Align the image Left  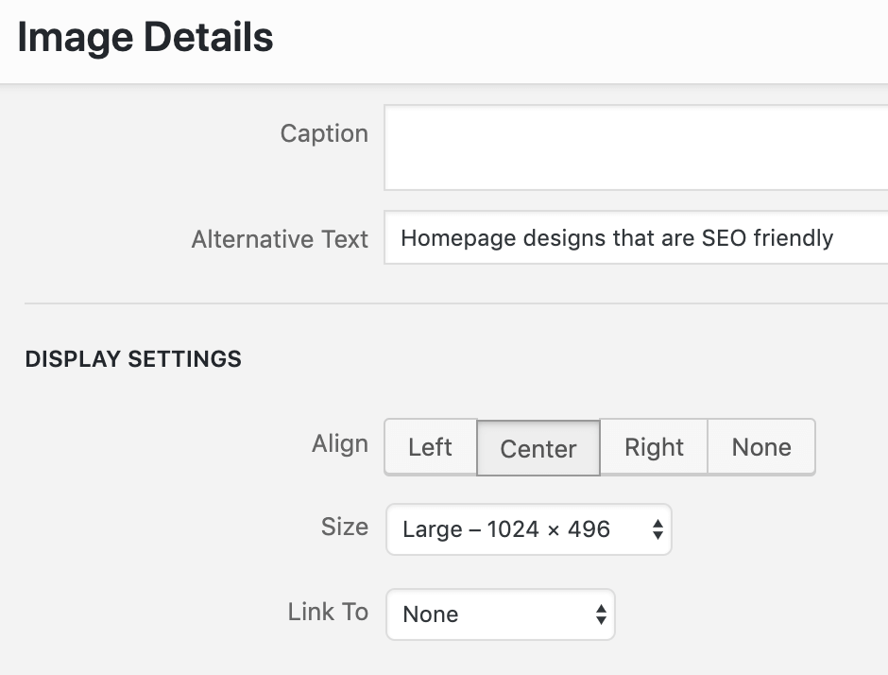click(x=431, y=446)
